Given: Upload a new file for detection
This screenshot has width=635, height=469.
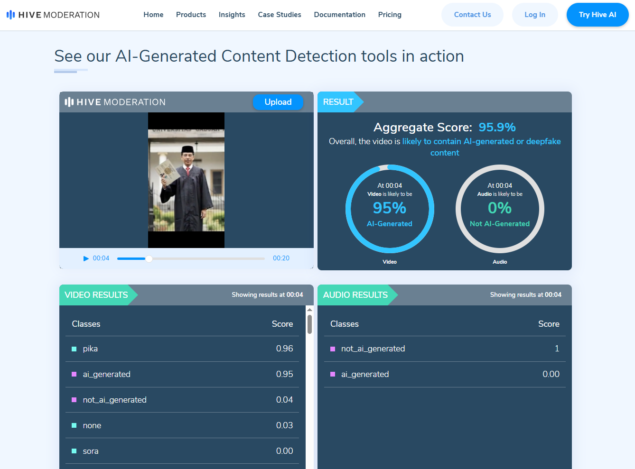Looking at the screenshot, I should tap(278, 102).
